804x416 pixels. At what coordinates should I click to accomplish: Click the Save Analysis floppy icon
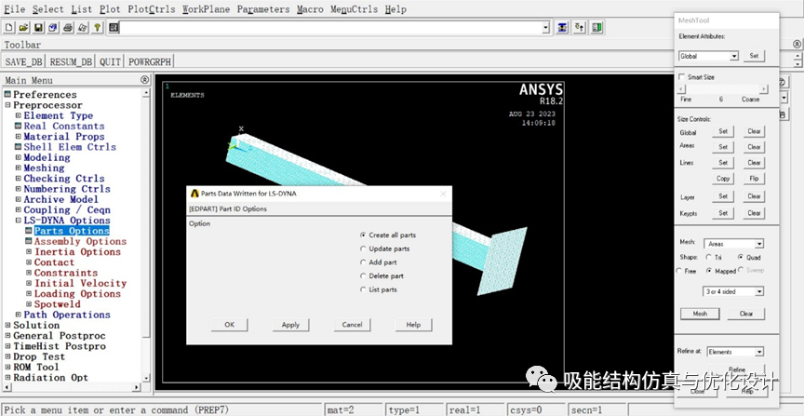pyautogui.click(x=38, y=28)
